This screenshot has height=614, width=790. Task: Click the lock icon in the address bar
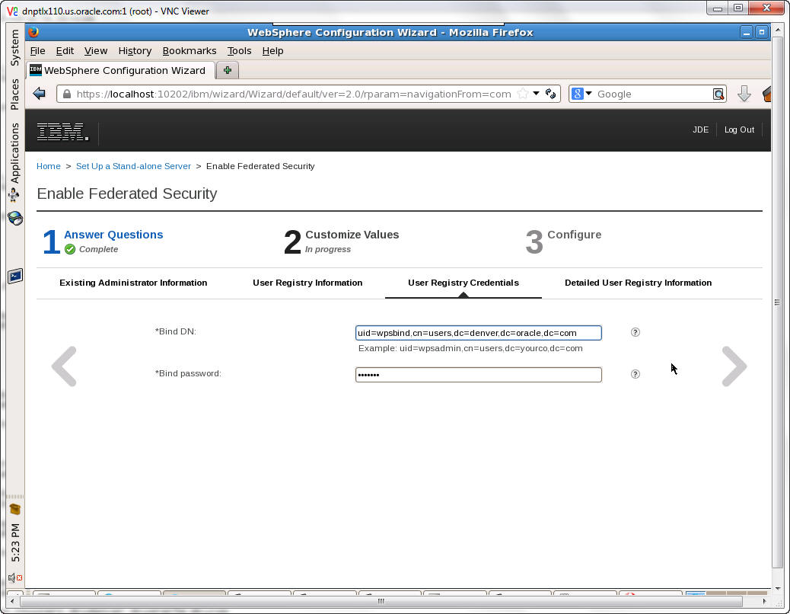[x=66, y=94]
